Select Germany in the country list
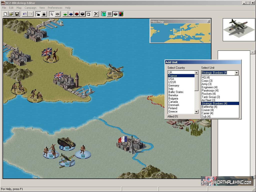The height and width of the screenshot is (192, 256). (x=174, y=85)
